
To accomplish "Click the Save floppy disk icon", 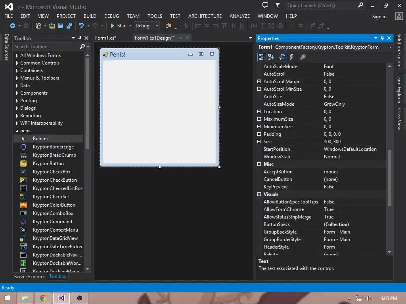I will coord(61,26).
